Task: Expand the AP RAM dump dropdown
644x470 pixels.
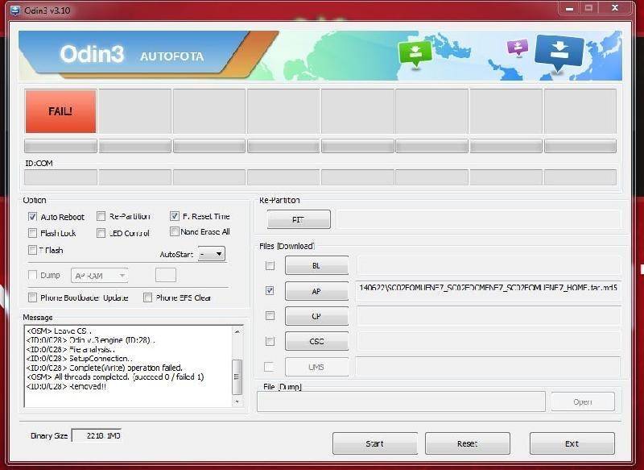Action: pos(100,276)
